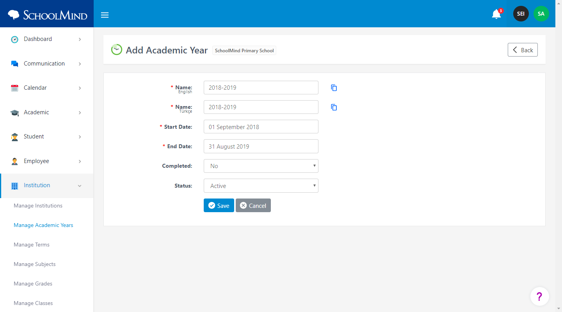Click the SchoolMind logo
The image size is (562, 312).
[x=47, y=15]
